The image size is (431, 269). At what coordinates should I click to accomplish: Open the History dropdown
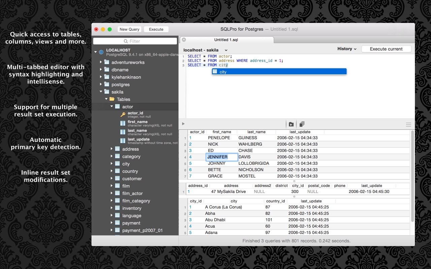coord(347,49)
